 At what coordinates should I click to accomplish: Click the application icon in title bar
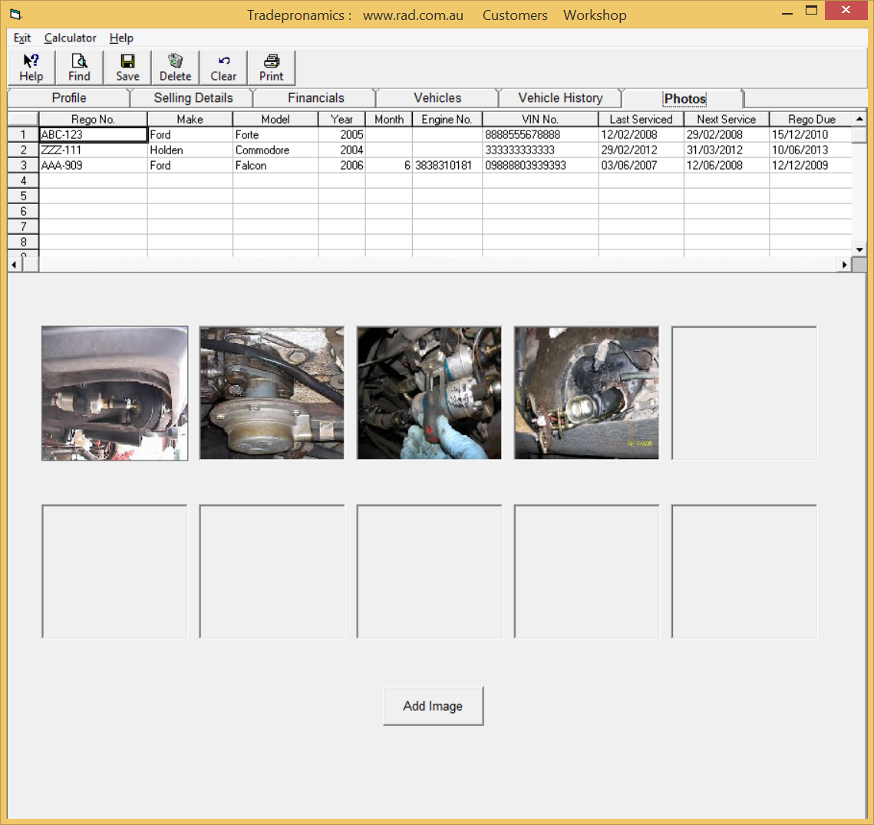(16, 15)
